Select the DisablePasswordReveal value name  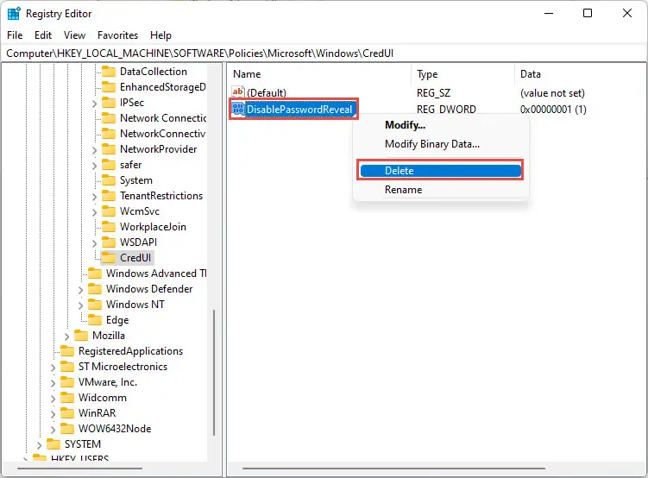tap(299, 110)
